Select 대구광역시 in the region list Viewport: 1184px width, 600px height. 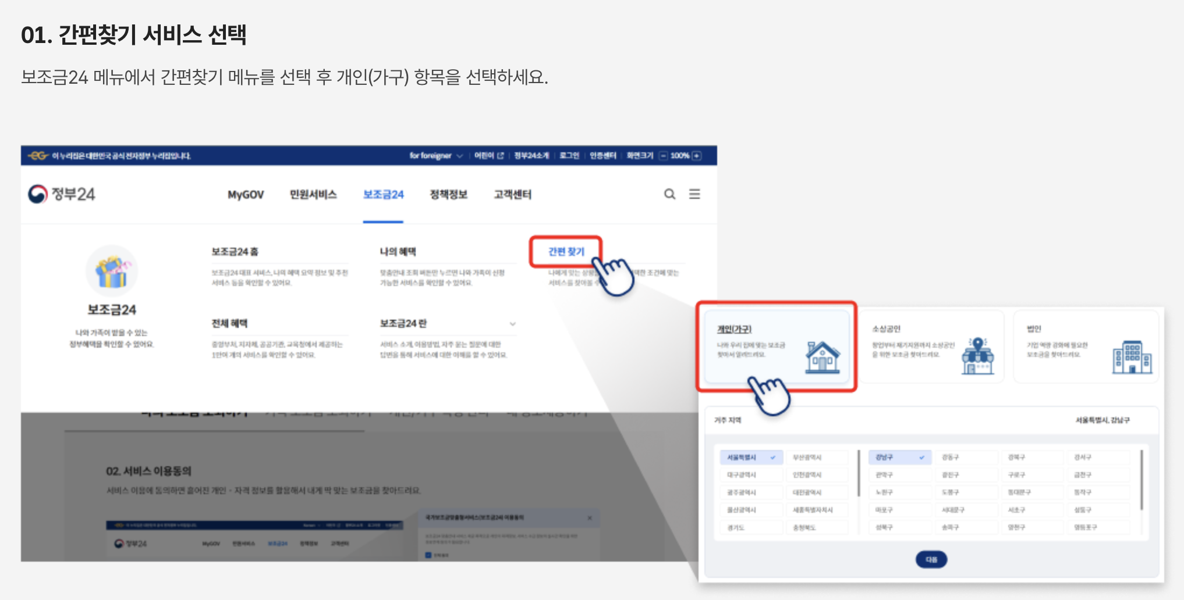click(751, 475)
